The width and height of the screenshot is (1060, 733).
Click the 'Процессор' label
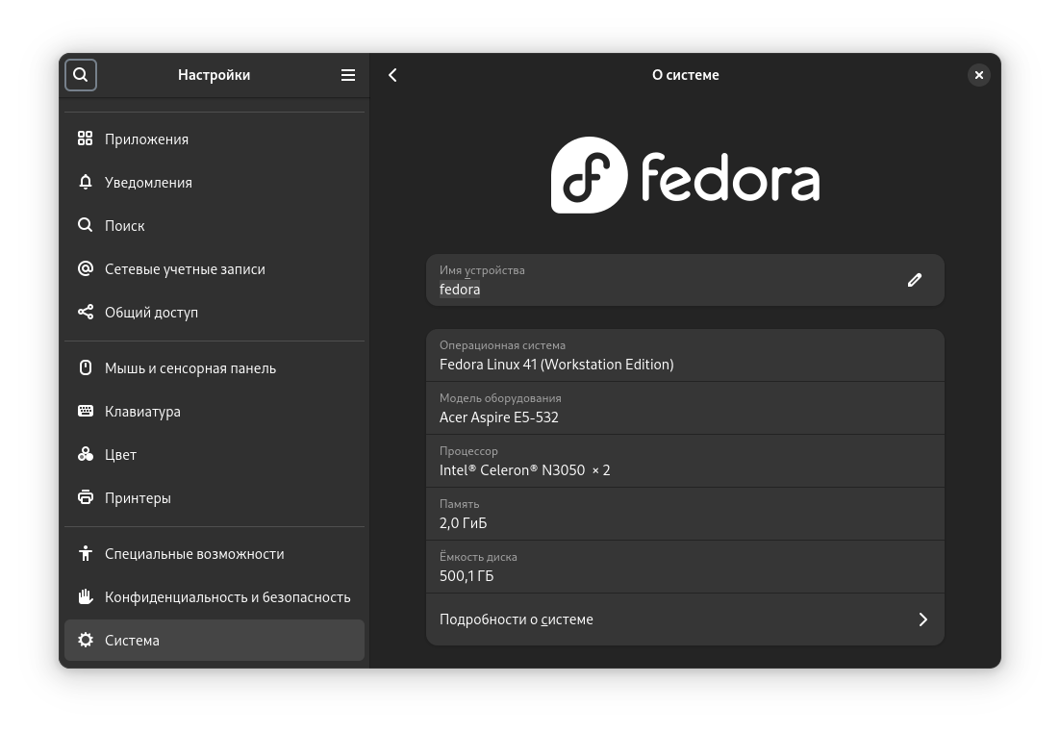pos(468,451)
